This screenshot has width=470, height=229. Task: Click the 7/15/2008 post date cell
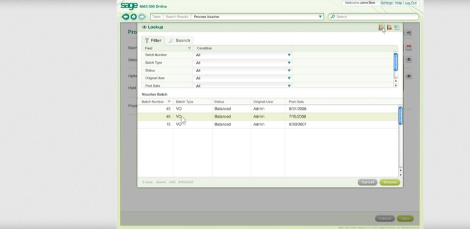(297, 117)
